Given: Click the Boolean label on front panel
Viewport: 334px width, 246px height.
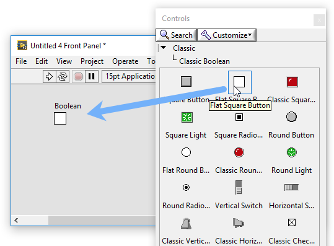Looking at the screenshot, I should tap(68, 106).
